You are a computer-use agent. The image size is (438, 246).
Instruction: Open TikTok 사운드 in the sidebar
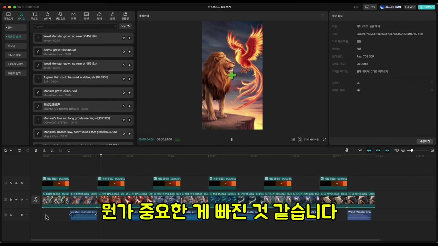pyautogui.click(x=15, y=64)
